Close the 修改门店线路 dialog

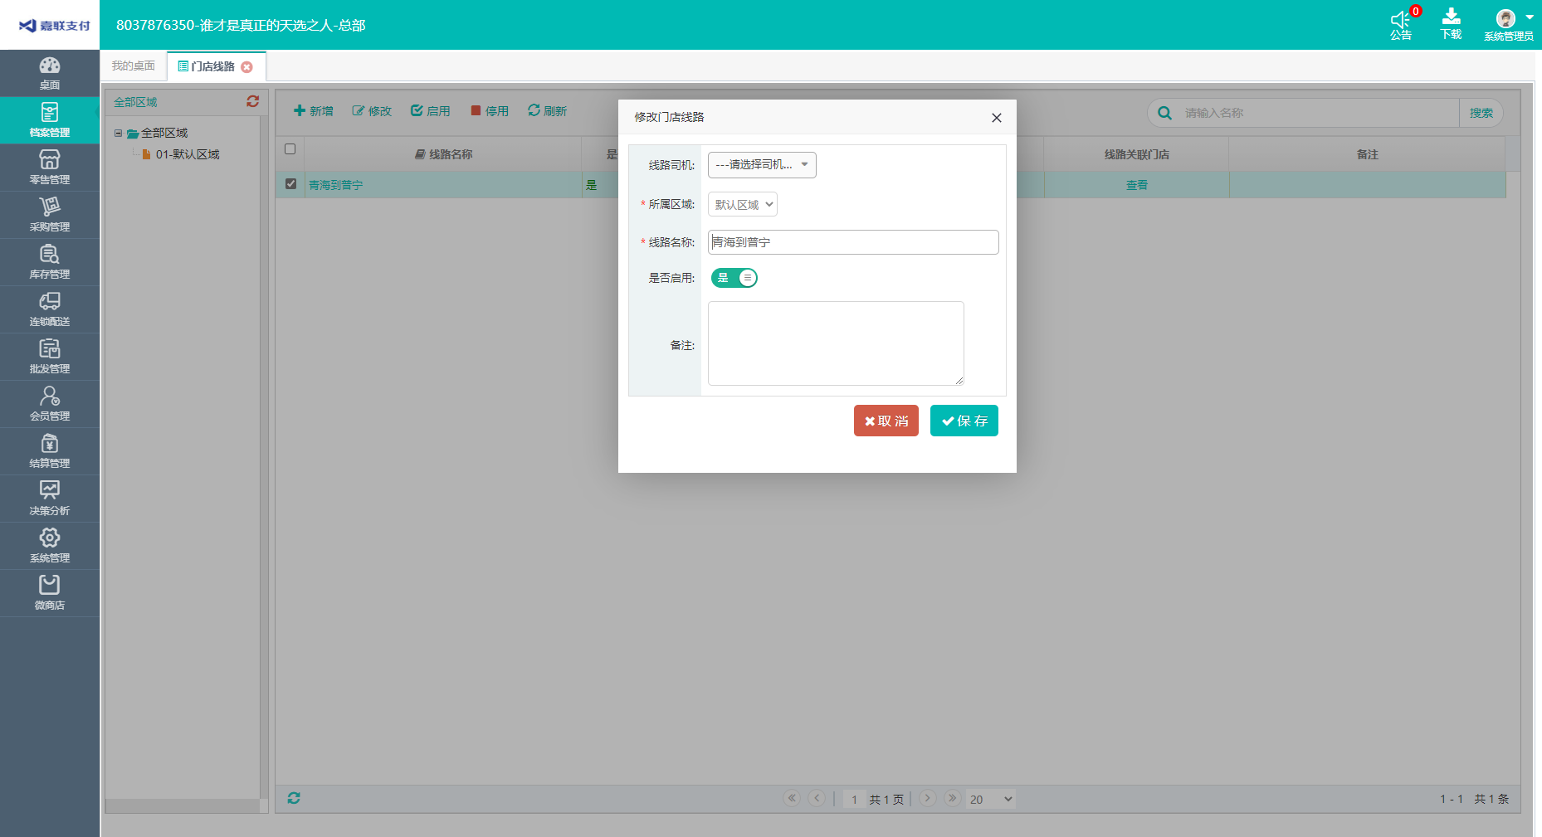click(996, 118)
